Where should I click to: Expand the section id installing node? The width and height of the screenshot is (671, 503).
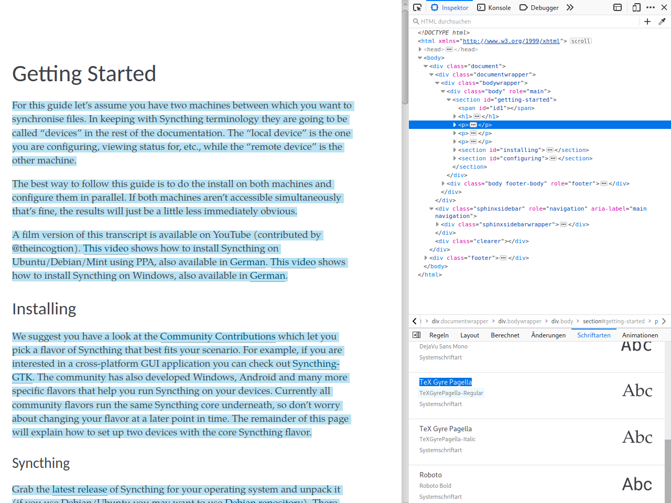(x=454, y=150)
